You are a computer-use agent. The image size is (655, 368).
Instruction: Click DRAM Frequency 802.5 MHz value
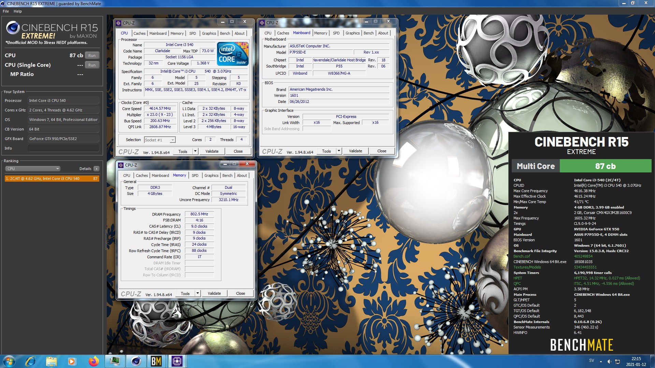pos(199,214)
